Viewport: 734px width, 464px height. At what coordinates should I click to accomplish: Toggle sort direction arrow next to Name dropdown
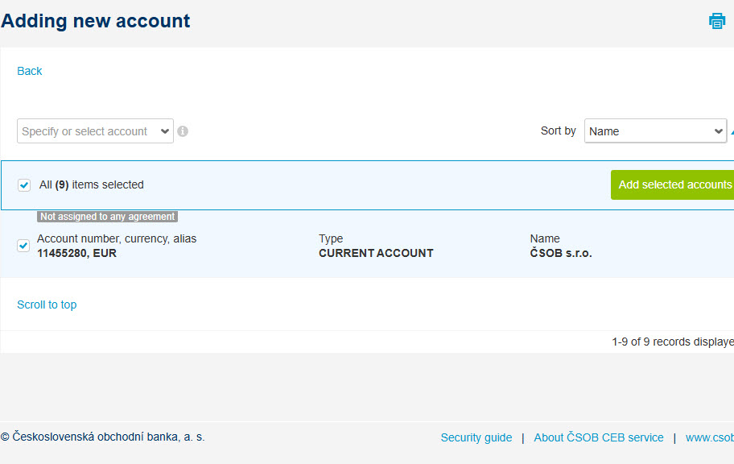tap(732, 131)
